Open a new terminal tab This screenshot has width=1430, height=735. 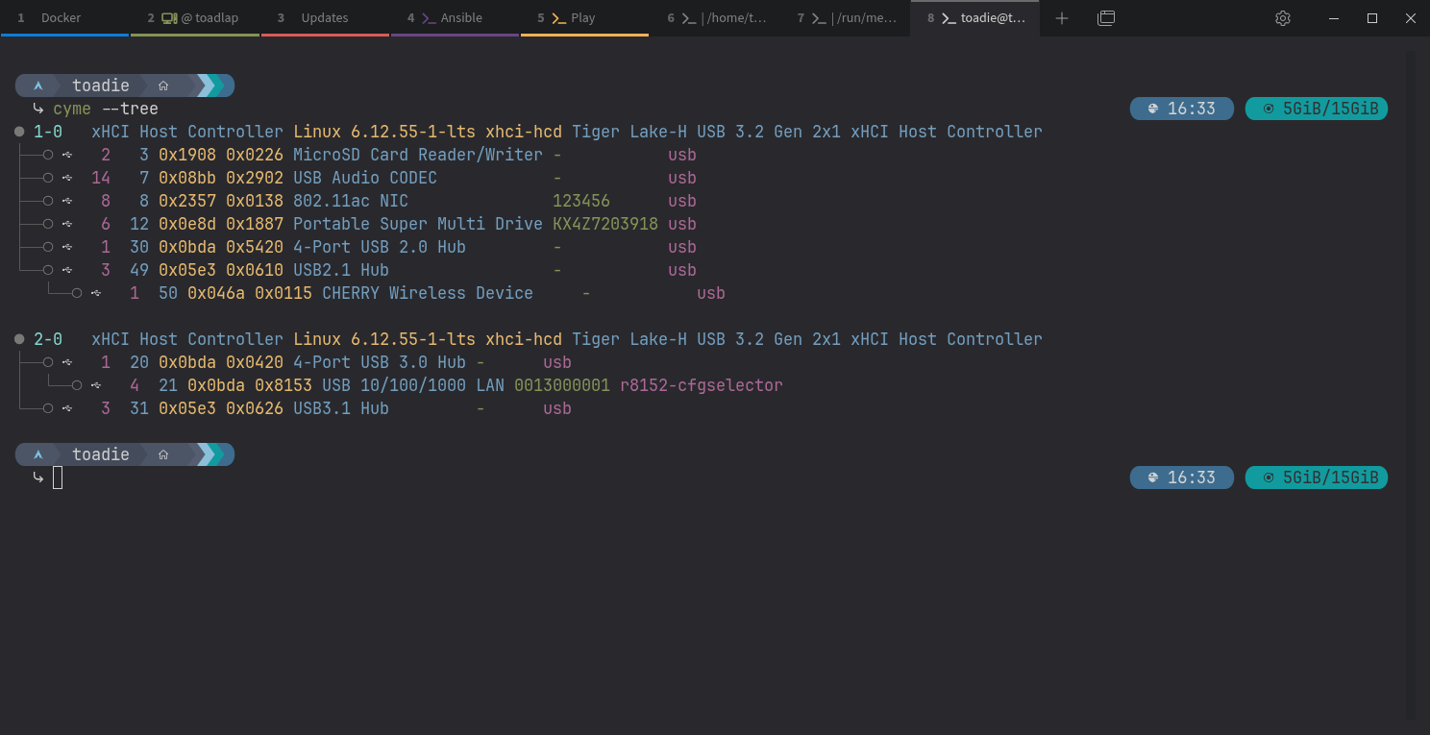coord(1061,18)
